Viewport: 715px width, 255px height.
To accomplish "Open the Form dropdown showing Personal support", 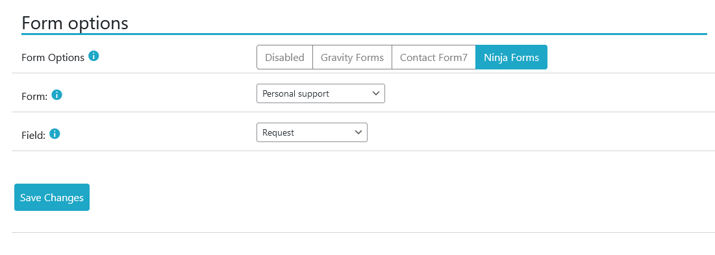I will [321, 93].
